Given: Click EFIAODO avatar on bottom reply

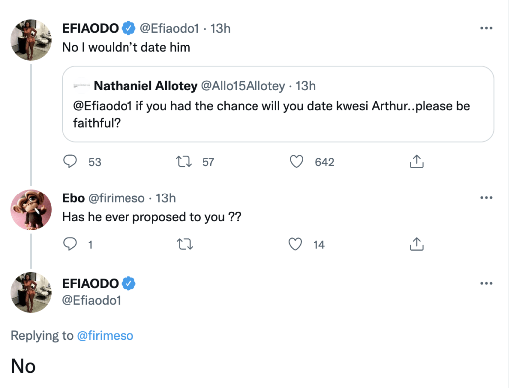Looking at the screenshot, I should pyautogui.click(x=31, y=292).
